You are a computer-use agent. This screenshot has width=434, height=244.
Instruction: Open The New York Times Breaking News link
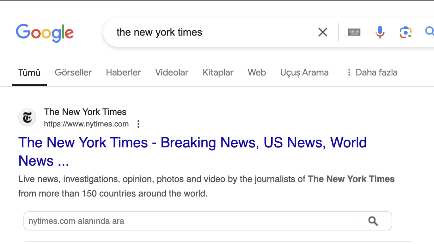click(x=192, y=151)
